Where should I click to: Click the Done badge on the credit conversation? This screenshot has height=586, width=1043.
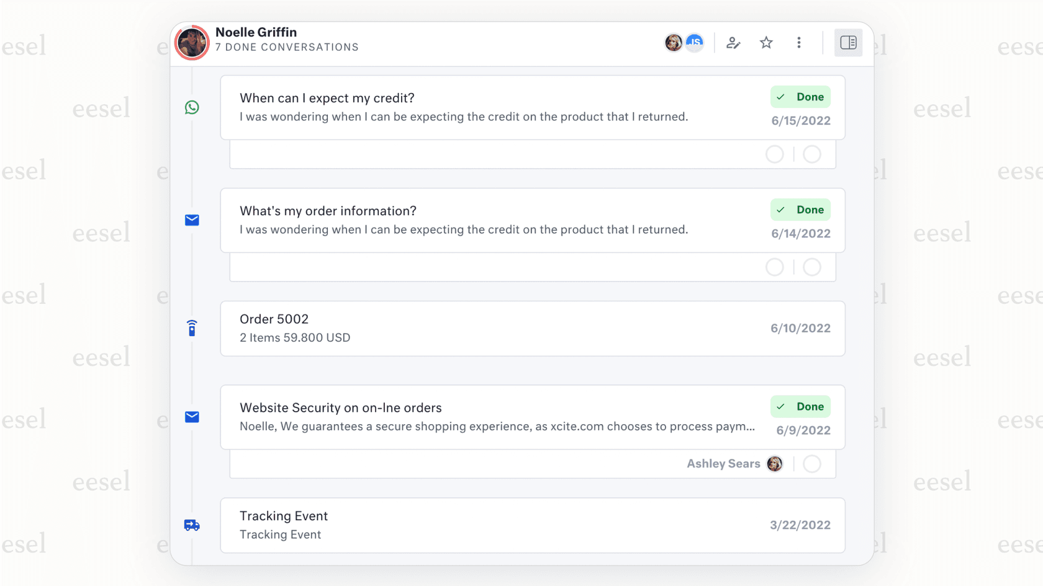click(800, 97)
